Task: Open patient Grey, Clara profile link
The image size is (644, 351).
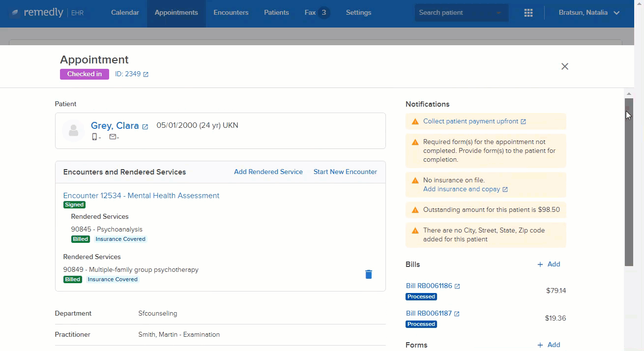Action: (x=115, y=126)
